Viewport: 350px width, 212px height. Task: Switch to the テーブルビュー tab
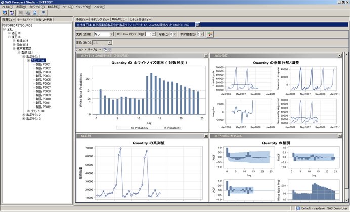point(25,20)
